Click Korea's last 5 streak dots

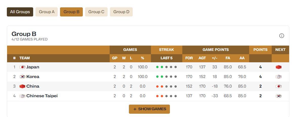(x=166, y=77)
